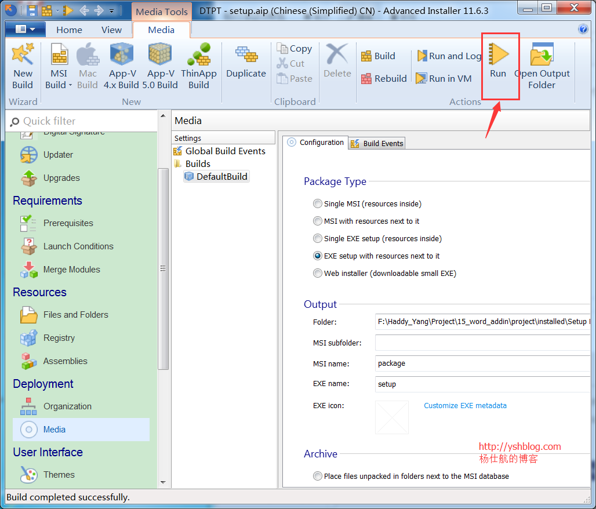Select Place files unpacked in folders option
The height and width of the screenshot is (509, 596).
click(411, 477)
